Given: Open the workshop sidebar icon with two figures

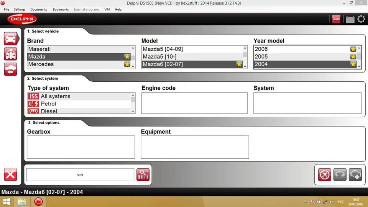Looking at the screenshot, I should (x=11, y=54).
